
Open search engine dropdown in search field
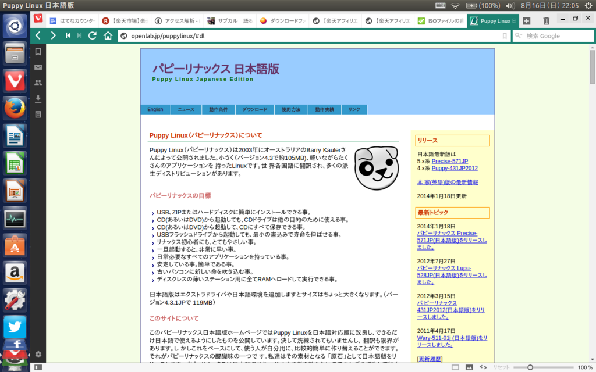pos(519,35)
